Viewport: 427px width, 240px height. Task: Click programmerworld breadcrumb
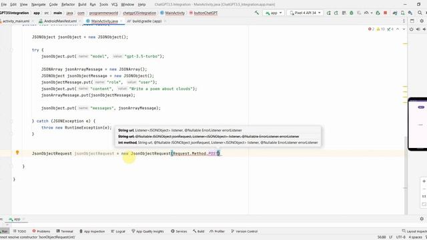103,13
